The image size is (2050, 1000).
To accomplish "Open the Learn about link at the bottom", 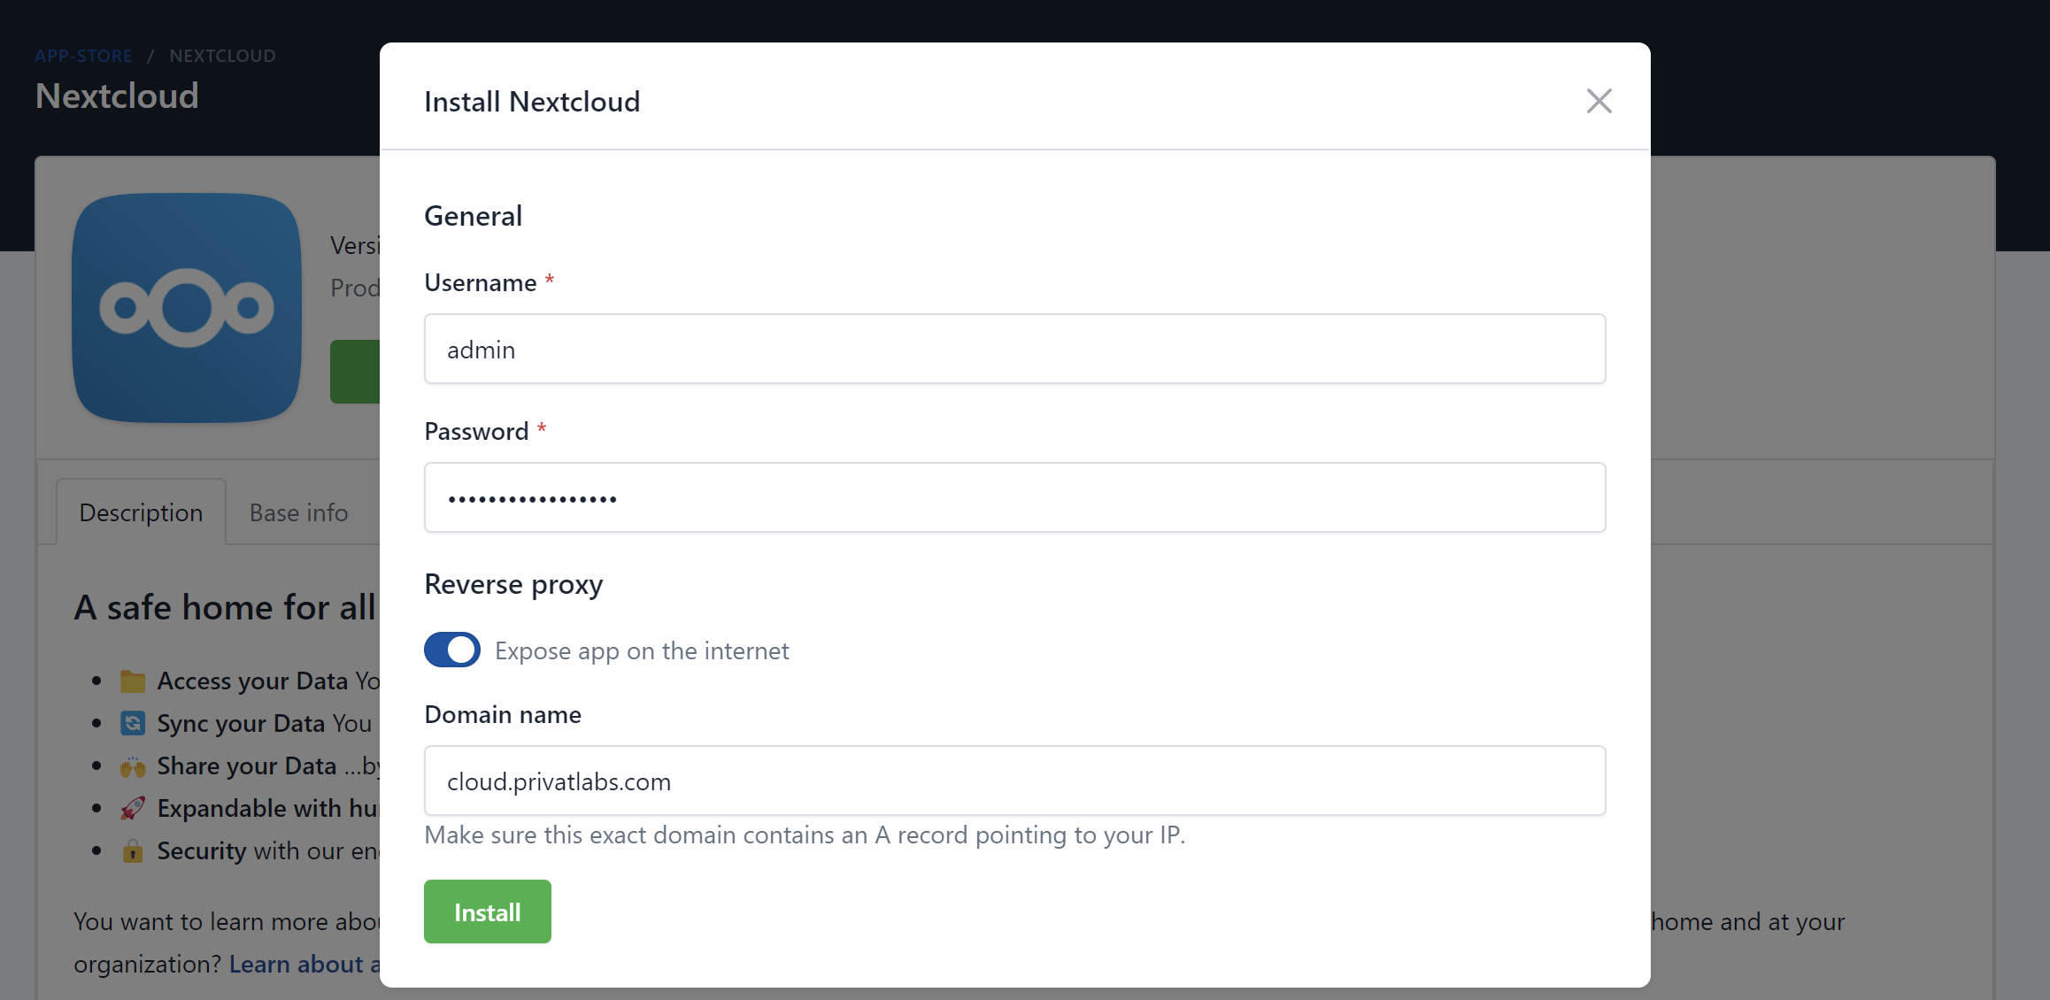I will click(x=301, y=964).
